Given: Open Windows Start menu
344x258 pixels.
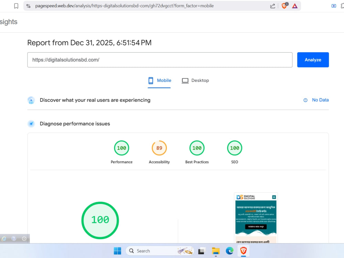Looking at the screenshot, I should 117,251.
